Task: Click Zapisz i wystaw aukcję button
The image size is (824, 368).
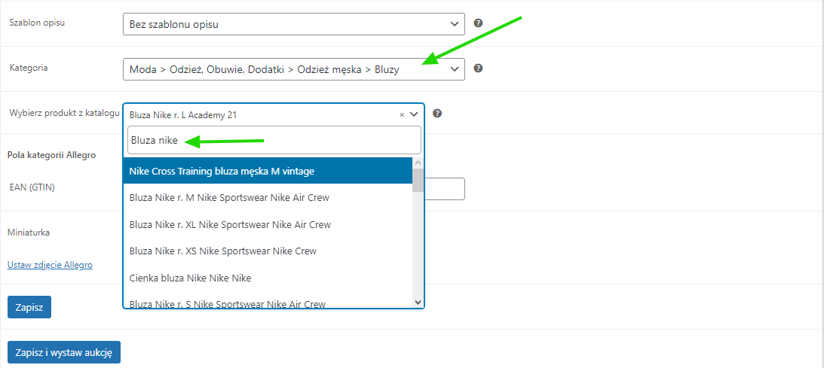Action: (63, 352)
